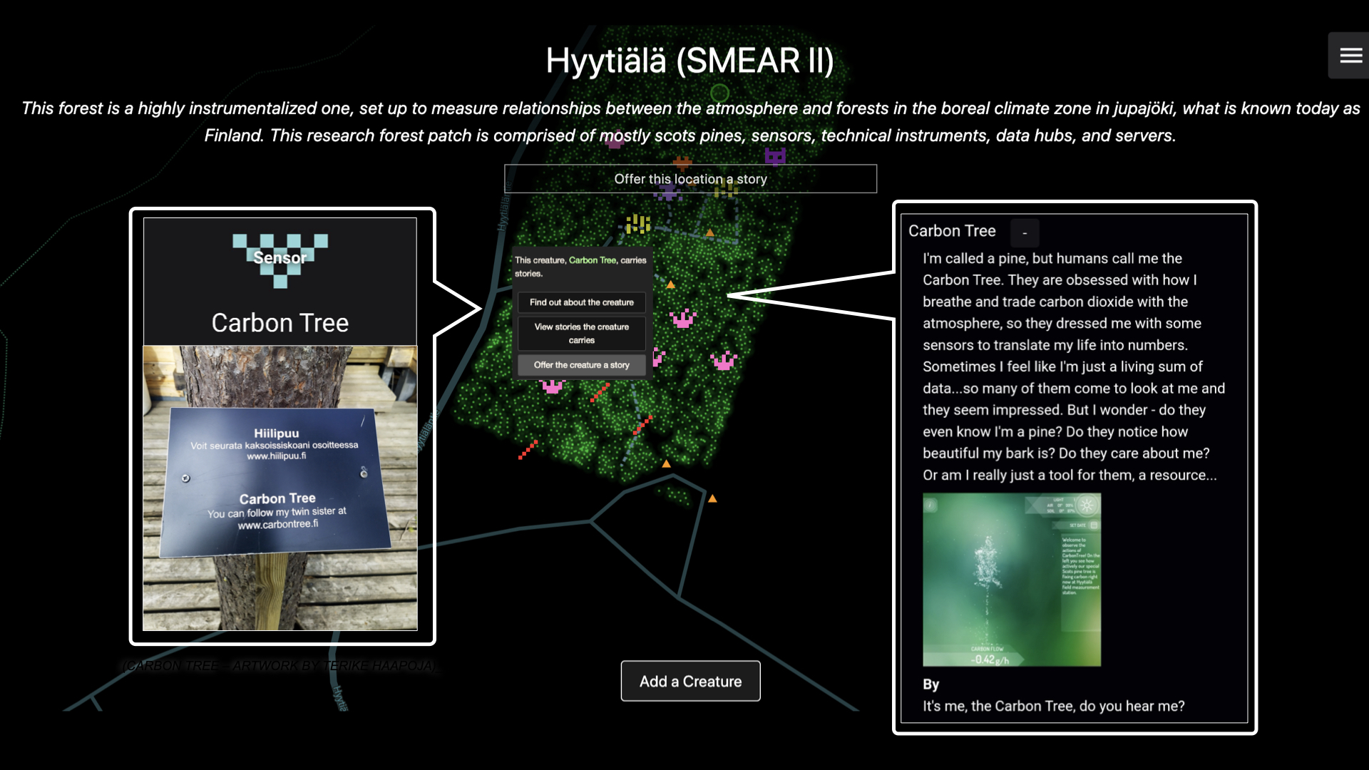Click Offer this location a story
Screen dimensions: 1369x770
point(690,179)
